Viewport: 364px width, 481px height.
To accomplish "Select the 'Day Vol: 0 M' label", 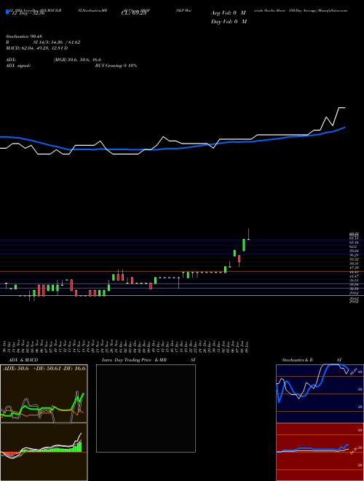I will coord(229,22).
